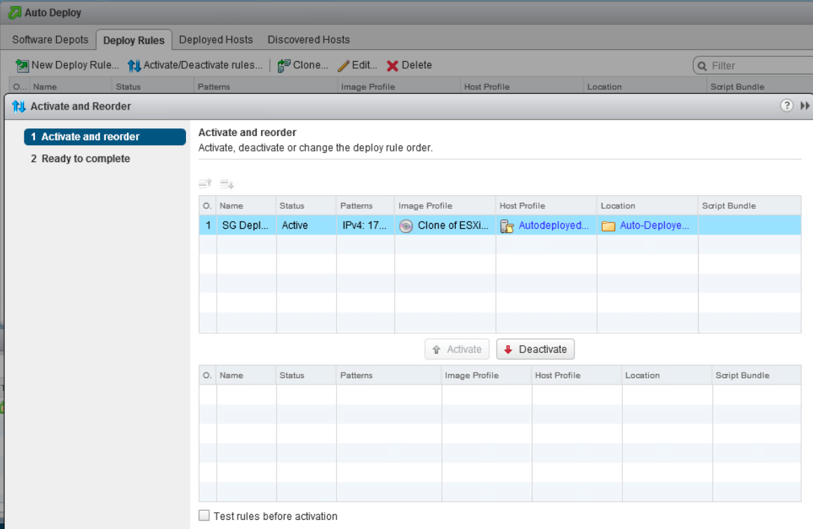Sort active rules by Patterns column
This screenshot has width=813, height=529.
365,206
